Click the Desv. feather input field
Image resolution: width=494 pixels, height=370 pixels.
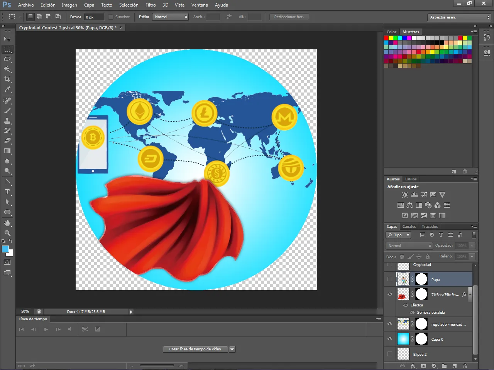click(94, 17)
